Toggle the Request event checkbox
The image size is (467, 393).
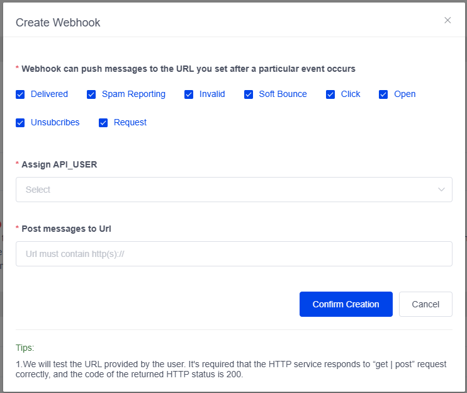pos(103,123)
